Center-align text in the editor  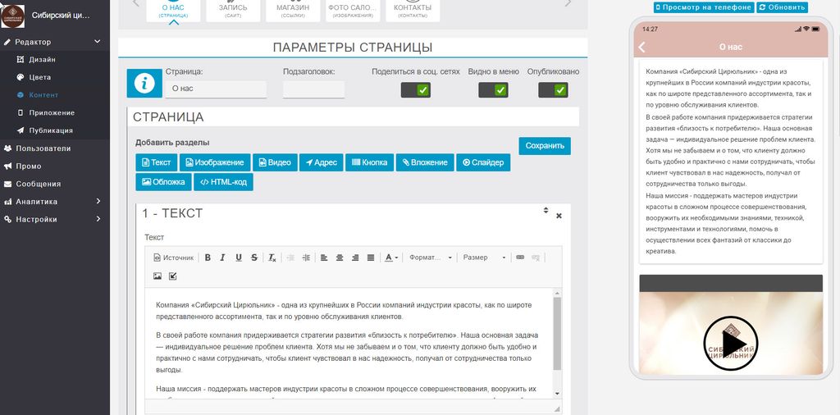[340, 258]
